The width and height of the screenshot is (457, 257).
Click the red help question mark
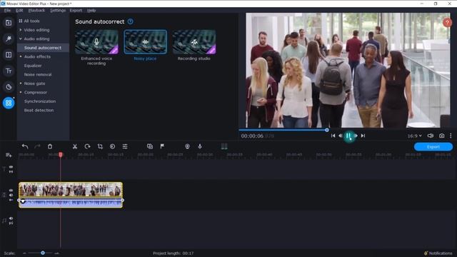tap(447, 22)
